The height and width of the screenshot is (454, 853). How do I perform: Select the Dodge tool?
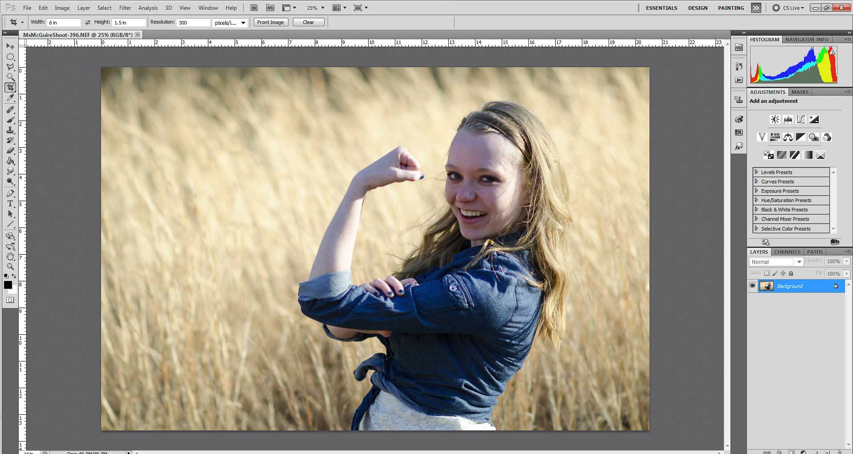(x=10, y=181)
